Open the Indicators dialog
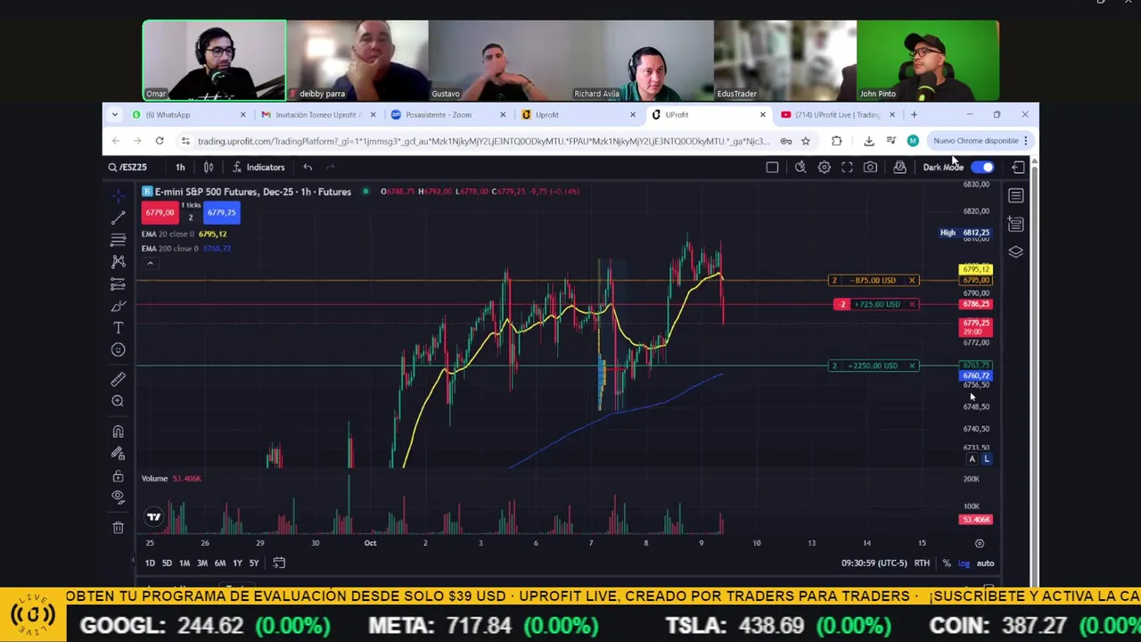This screenshot has width=1141, height=642. coord(259,167)
